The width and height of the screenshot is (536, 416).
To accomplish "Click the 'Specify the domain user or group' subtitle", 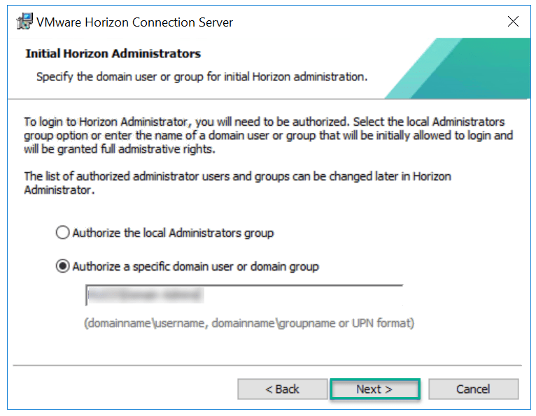I will (x=202, y=76).
